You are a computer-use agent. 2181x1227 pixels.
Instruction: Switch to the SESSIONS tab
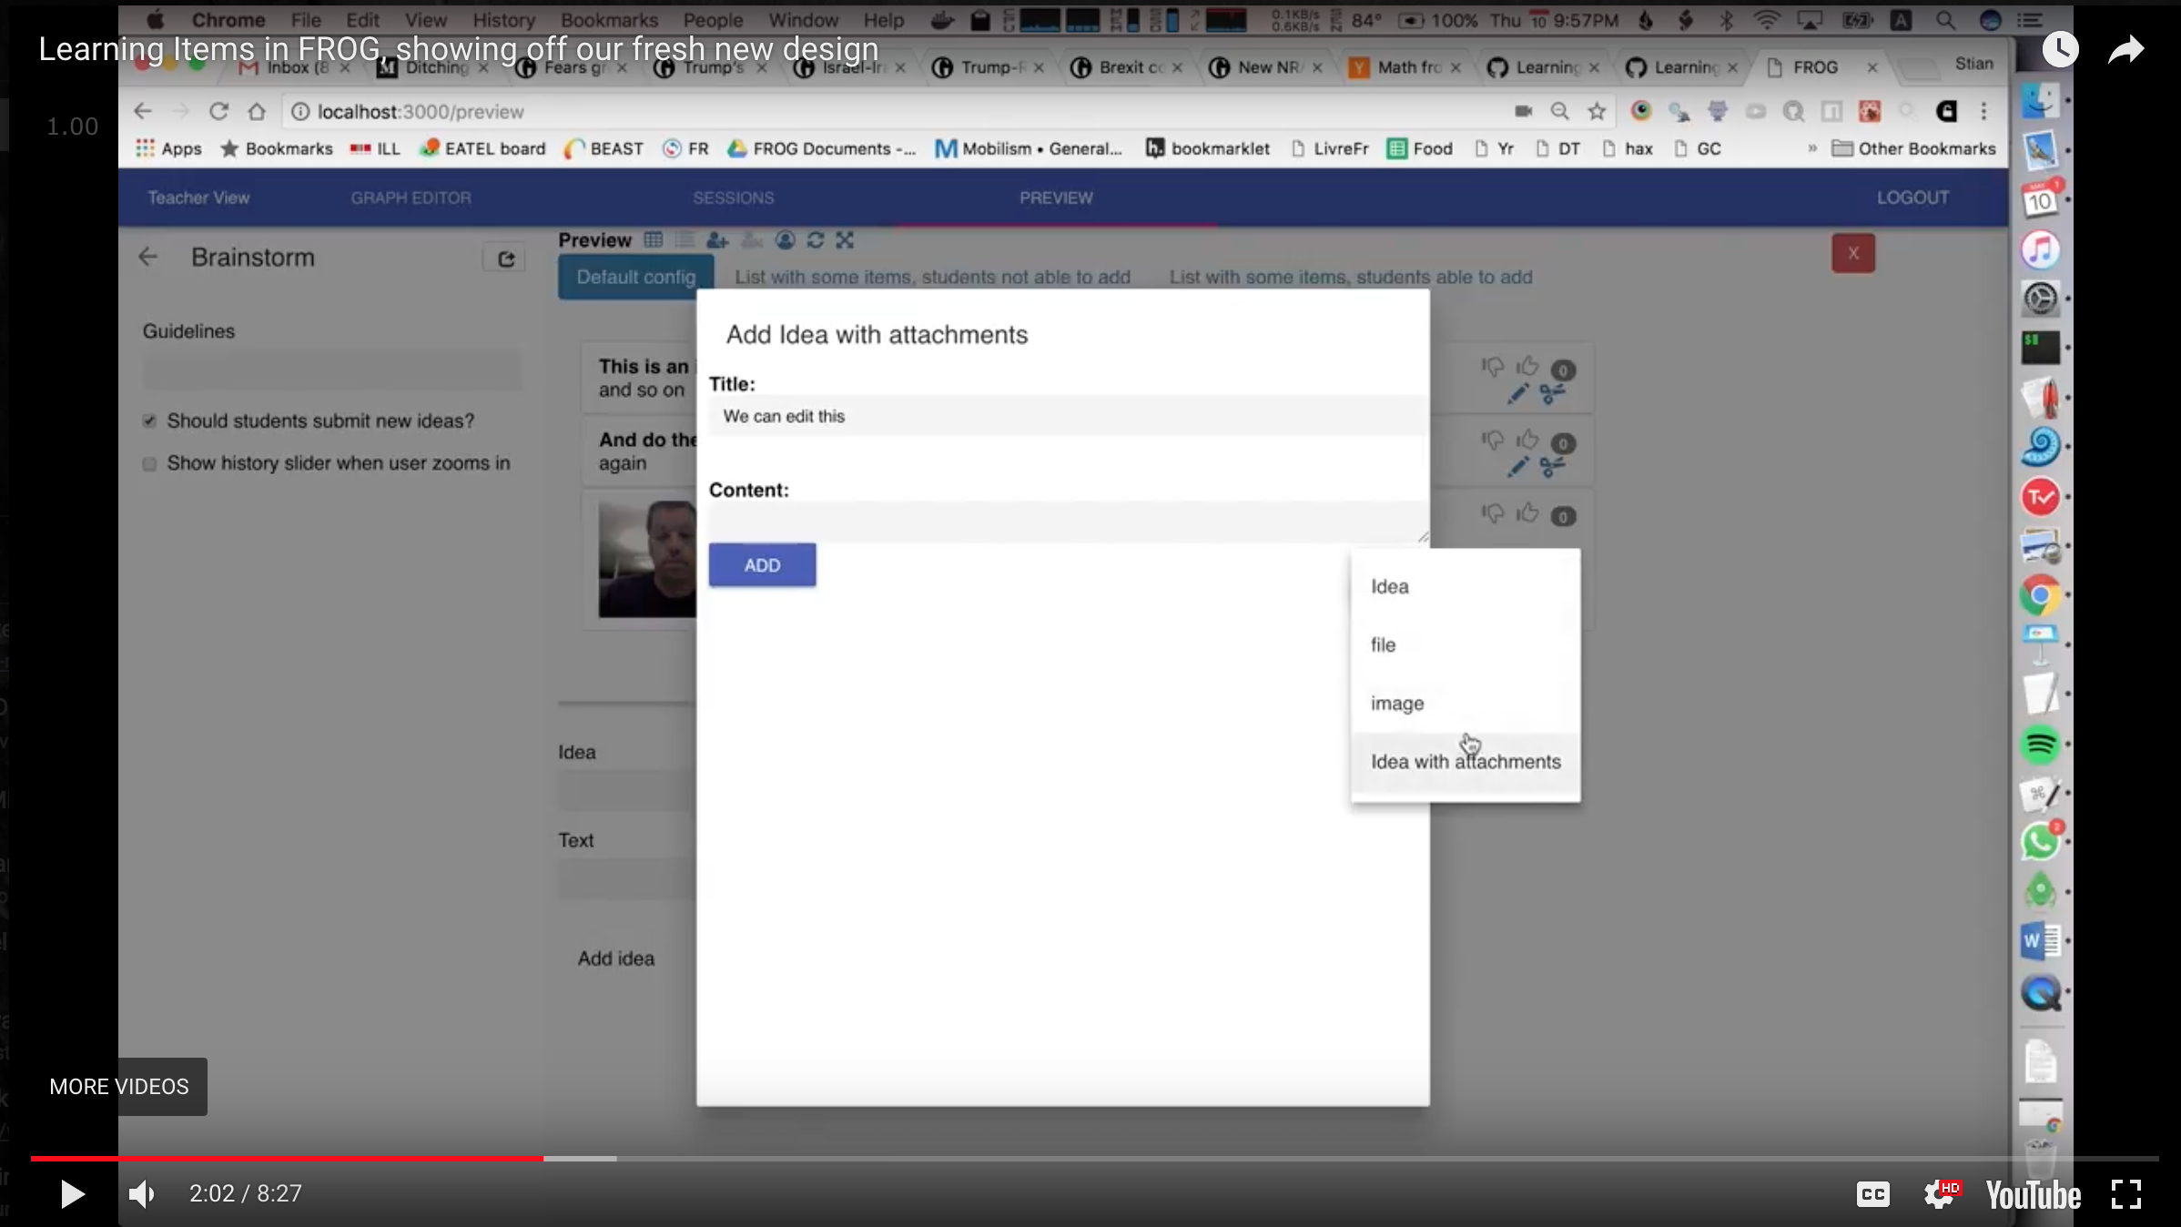[x=733, y=198]
